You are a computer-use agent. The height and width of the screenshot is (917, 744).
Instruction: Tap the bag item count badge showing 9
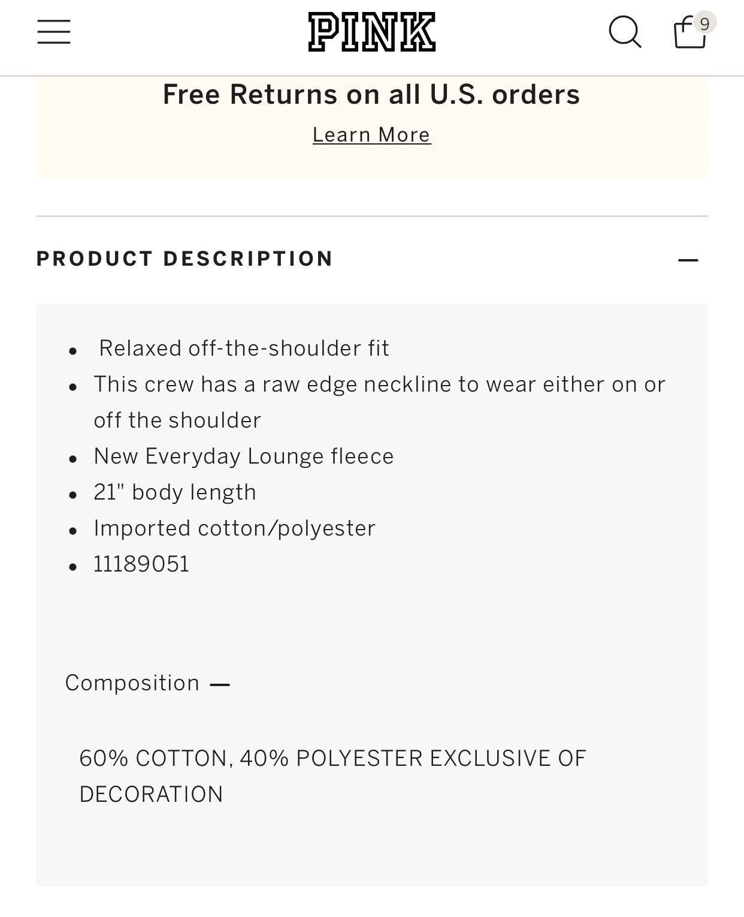(704, 23)
